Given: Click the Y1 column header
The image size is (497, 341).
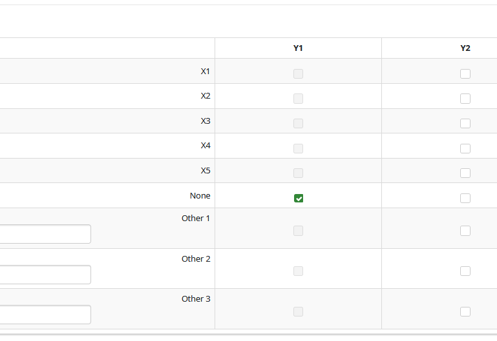Looking at the screenshot, I should coord(298,48).
